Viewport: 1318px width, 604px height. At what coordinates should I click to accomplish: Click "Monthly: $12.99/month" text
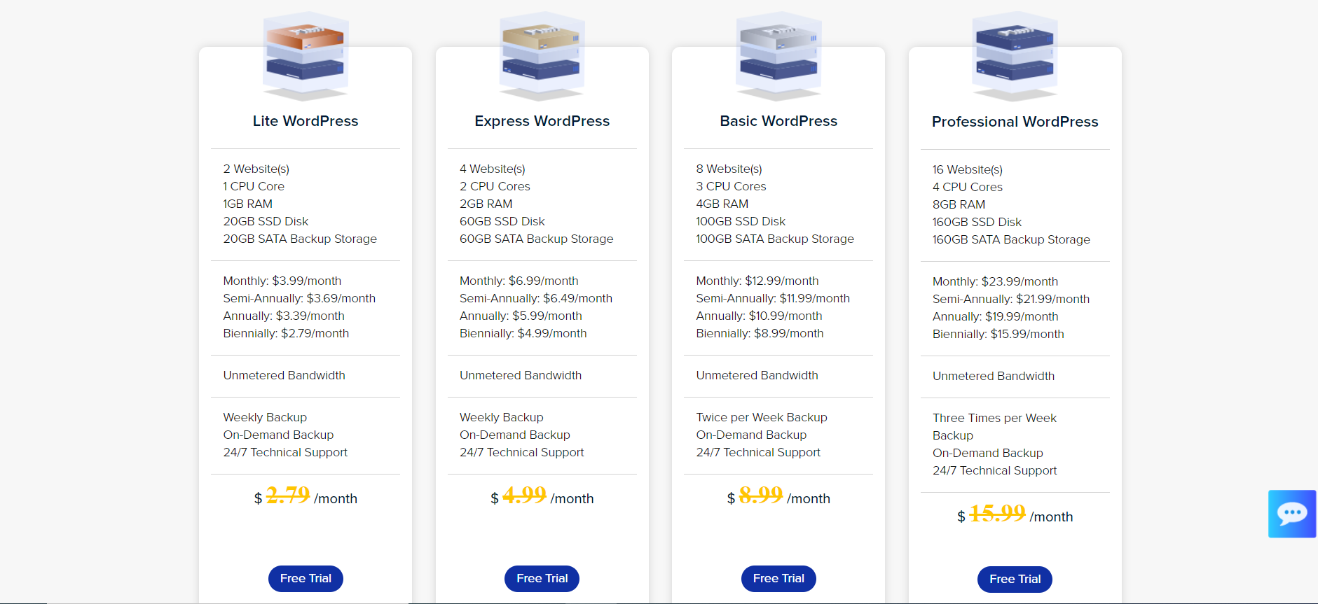(757, 281)
